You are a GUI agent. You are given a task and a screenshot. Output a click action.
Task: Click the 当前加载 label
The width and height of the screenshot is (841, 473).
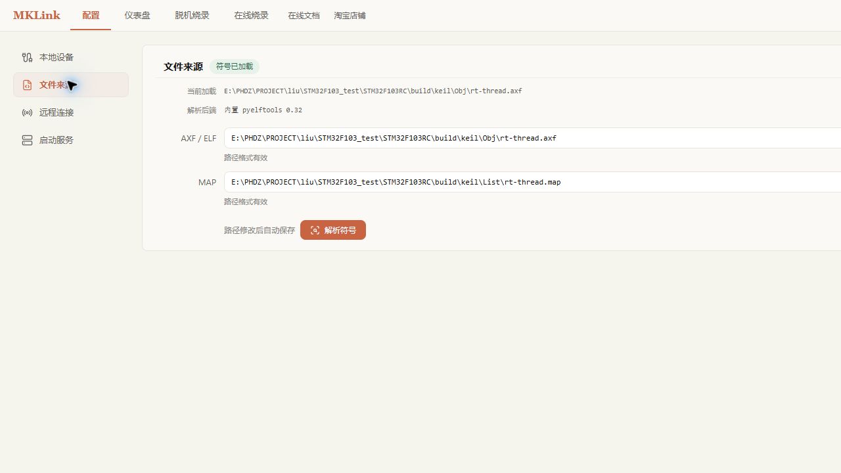[202, 91]
